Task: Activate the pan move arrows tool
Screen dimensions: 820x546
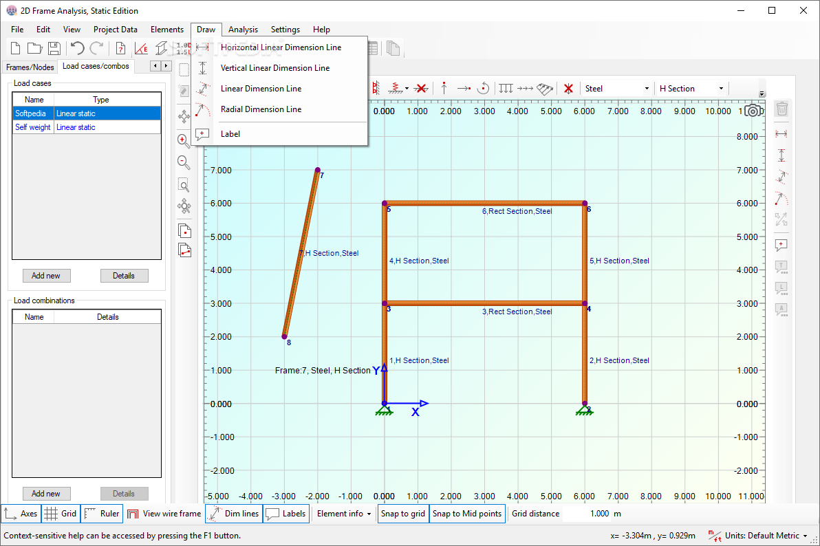Action: 184,116
